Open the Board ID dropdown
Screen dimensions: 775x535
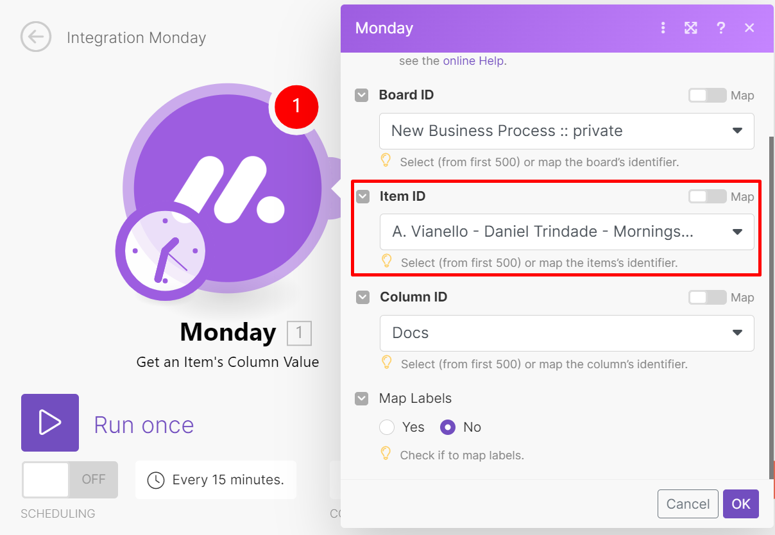point(566,131)
